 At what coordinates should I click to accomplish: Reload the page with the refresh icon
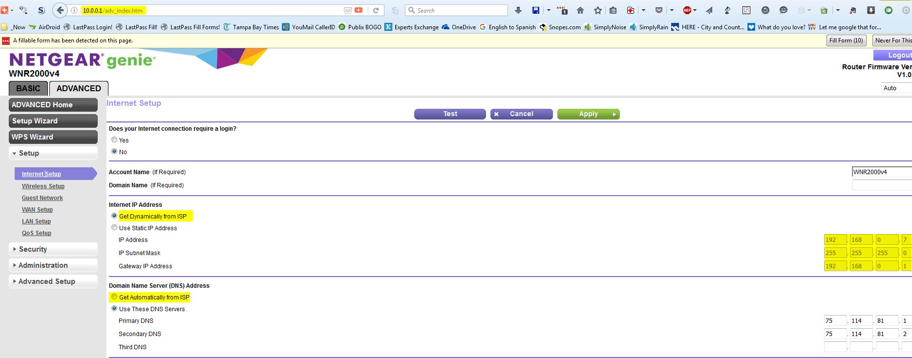click(x=376, y=10)
